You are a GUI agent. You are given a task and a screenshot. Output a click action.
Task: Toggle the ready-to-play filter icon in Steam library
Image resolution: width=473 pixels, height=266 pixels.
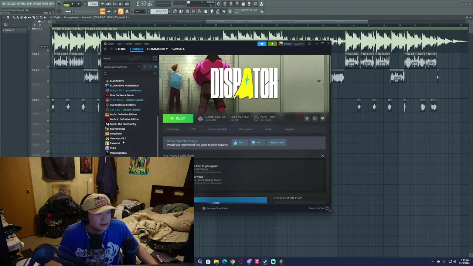click(156, 67)
